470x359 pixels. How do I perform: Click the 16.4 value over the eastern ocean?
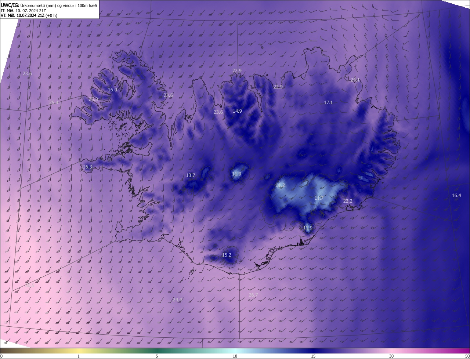click(456, 195)
